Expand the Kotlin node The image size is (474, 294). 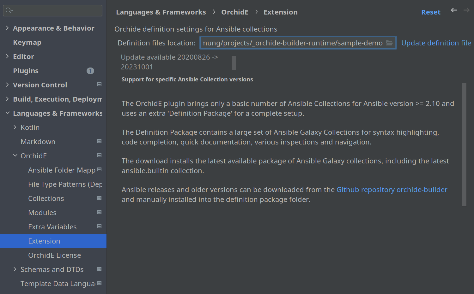coord(15,127)
